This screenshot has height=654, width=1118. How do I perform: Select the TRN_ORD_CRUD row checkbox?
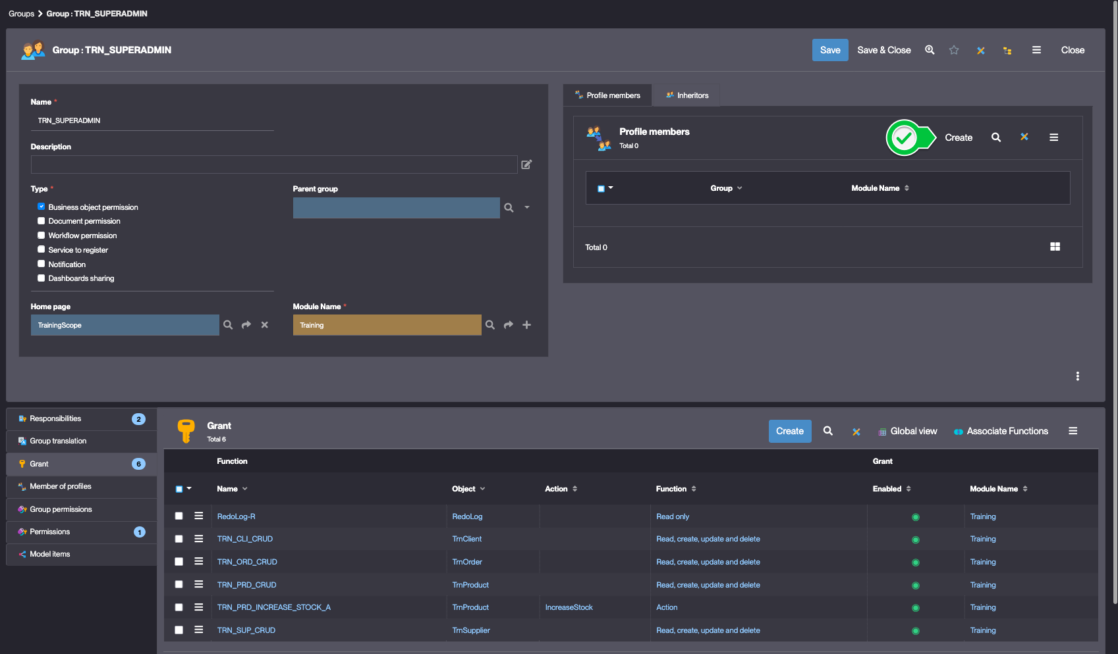[x=179, y=562]
